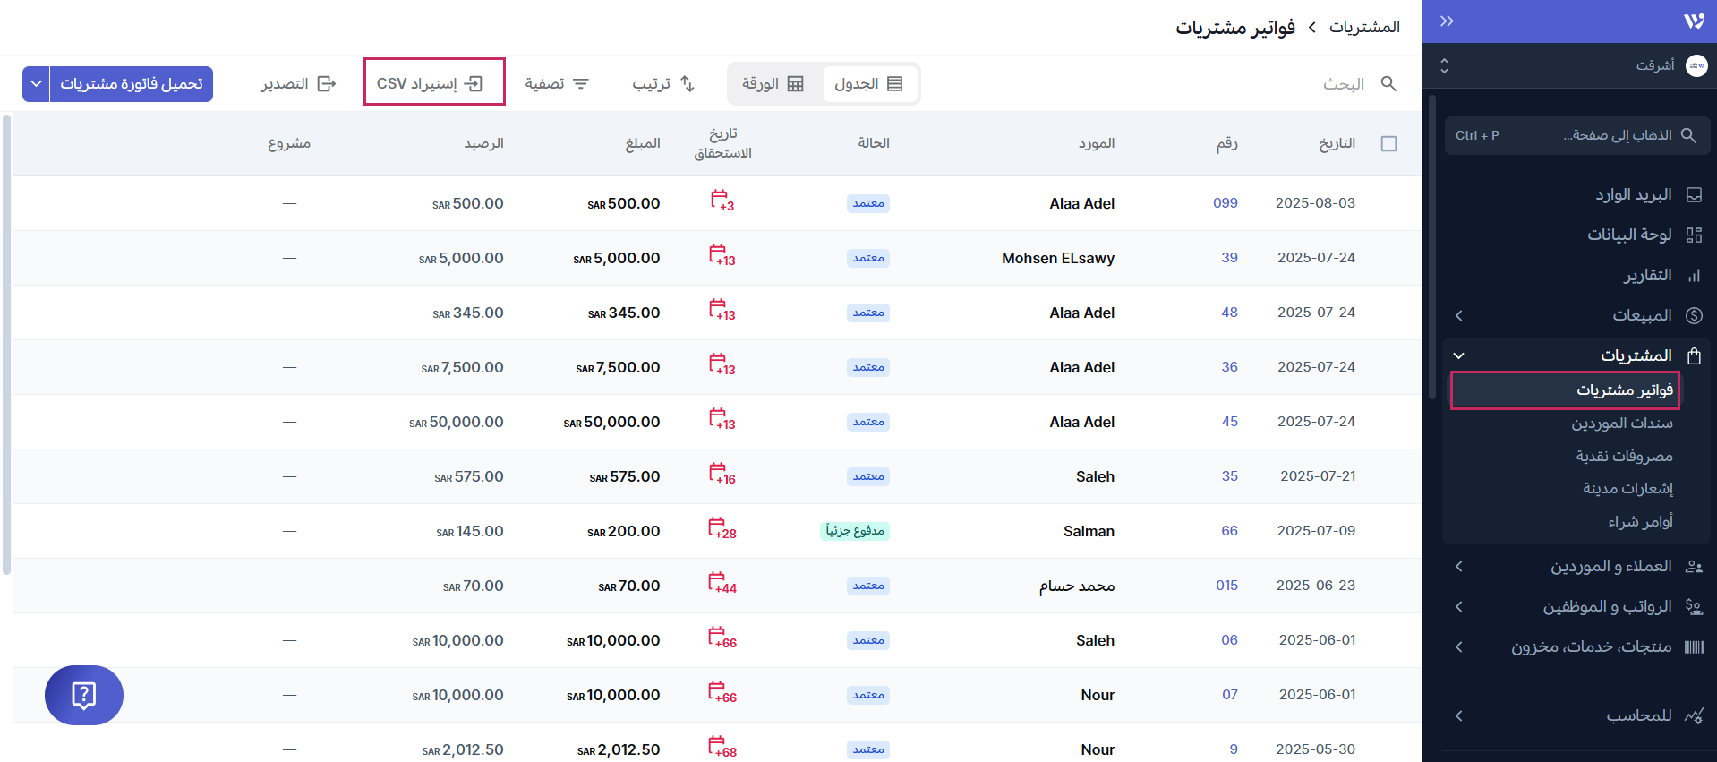
Task: Click due date calendar icon for invoice 099
Action: click(x=721, y=200)
